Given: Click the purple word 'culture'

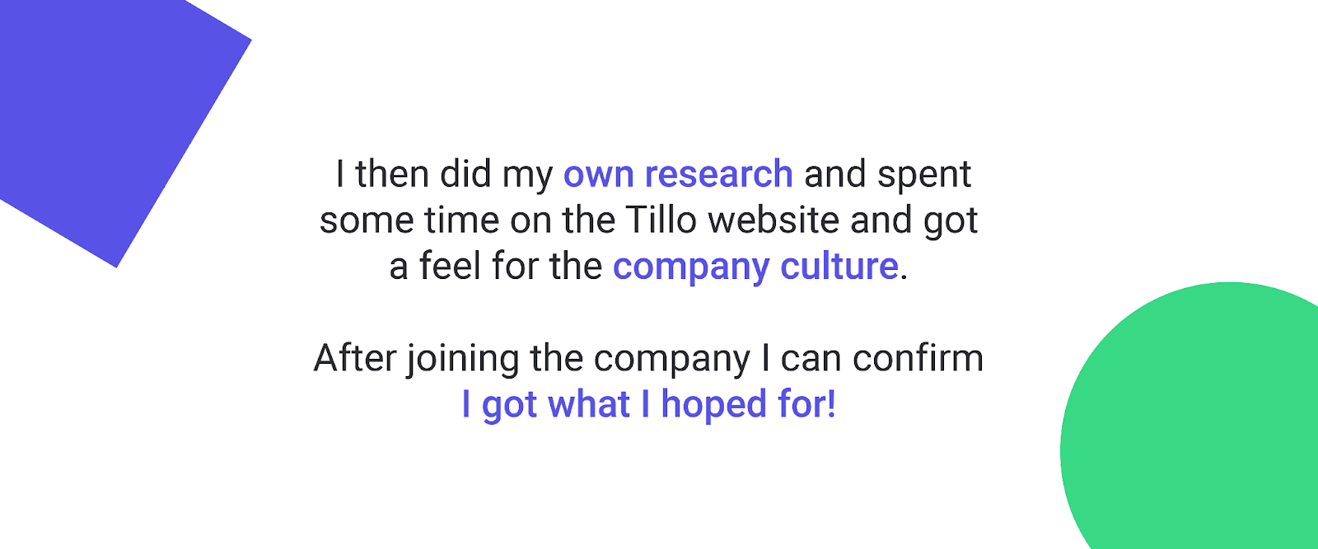Looking at the screenshot, I should click(839, 267).
